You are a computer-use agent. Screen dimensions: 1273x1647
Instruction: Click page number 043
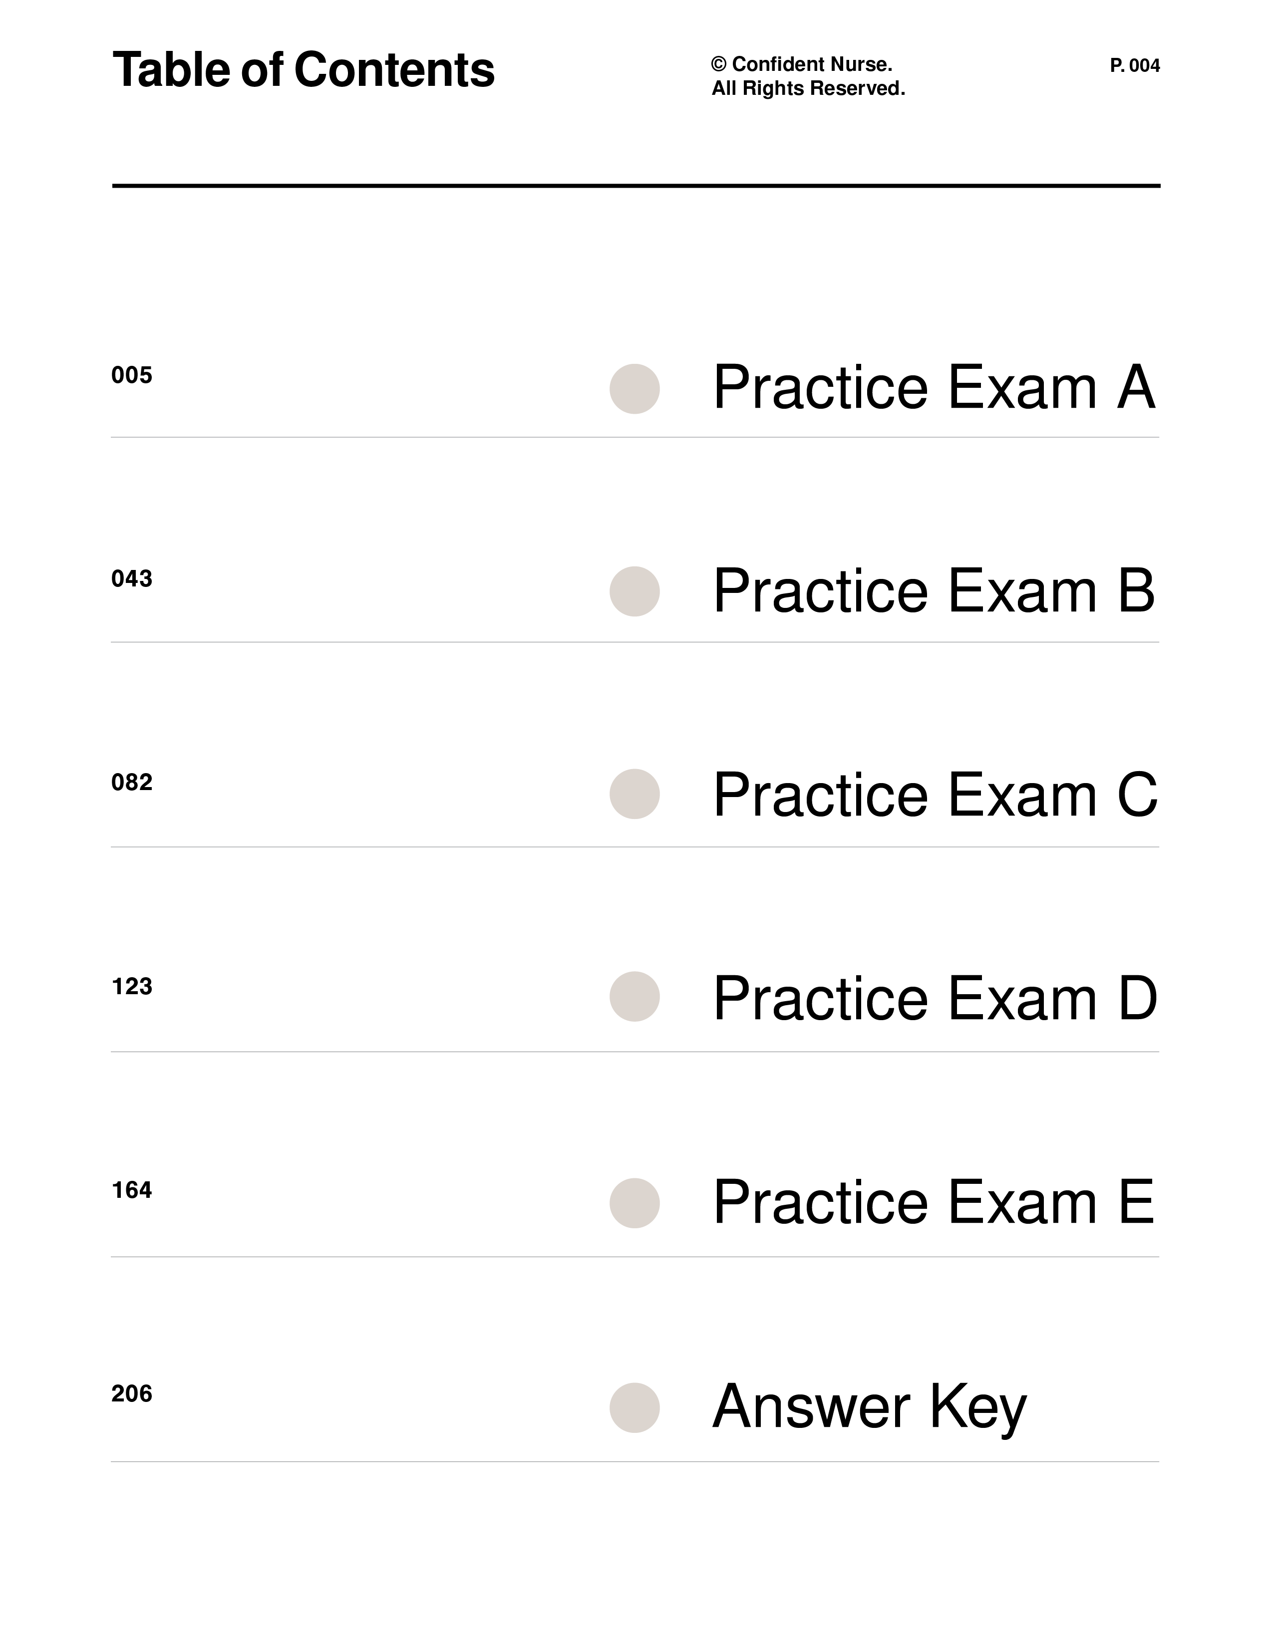132,578
